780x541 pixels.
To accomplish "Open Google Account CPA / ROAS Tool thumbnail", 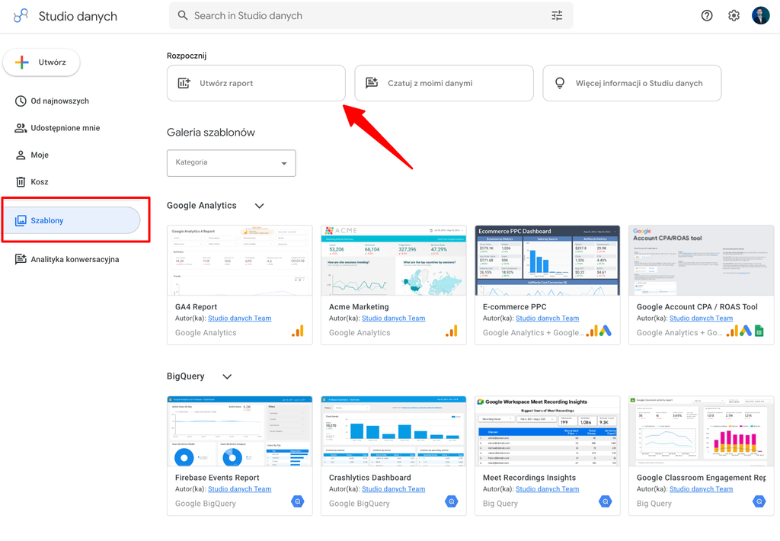I will pyautogui.click(x=702, y=261).
